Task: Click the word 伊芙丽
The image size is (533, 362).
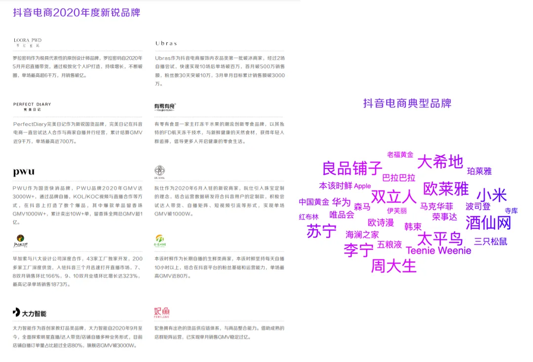Action: pyautogui.click(x=397, y=211)
